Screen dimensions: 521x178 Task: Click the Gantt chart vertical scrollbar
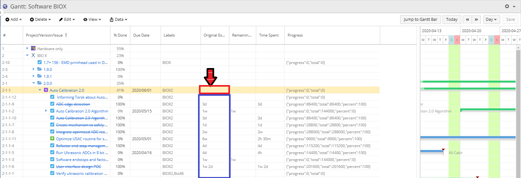[518, 112]
